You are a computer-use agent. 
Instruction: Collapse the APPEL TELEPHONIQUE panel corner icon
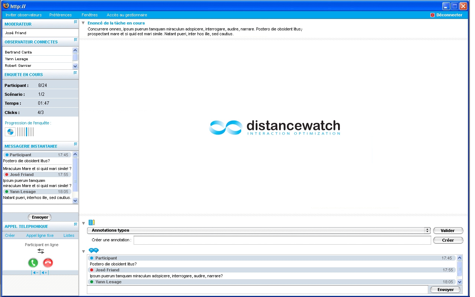76,224
